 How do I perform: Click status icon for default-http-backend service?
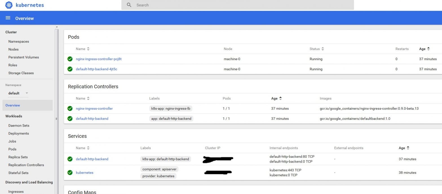click(x=70, y=159)
